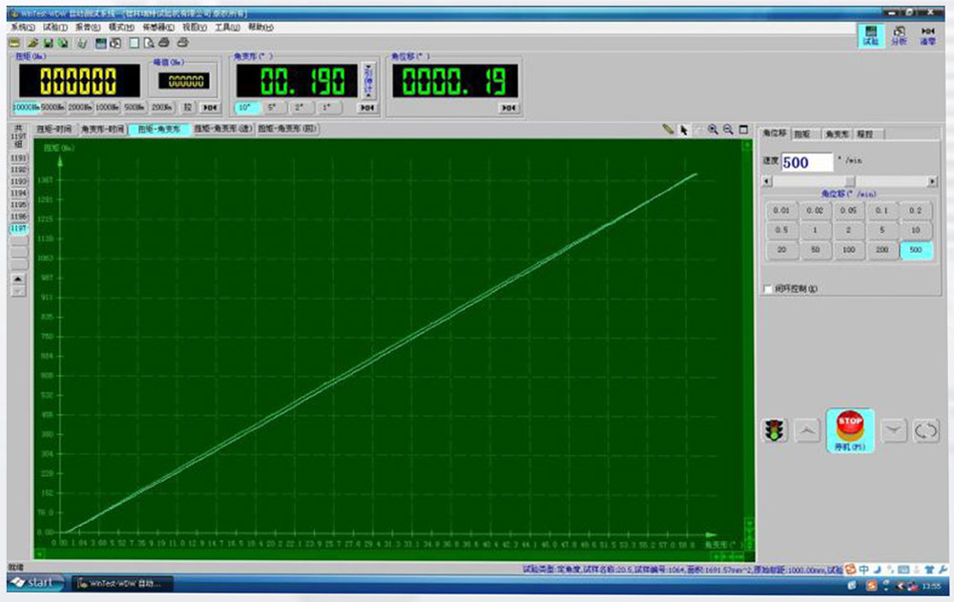Click the WinTest-WDW taskbar item
The width and height of the screenshot is (954, 602).
(123, 584)
